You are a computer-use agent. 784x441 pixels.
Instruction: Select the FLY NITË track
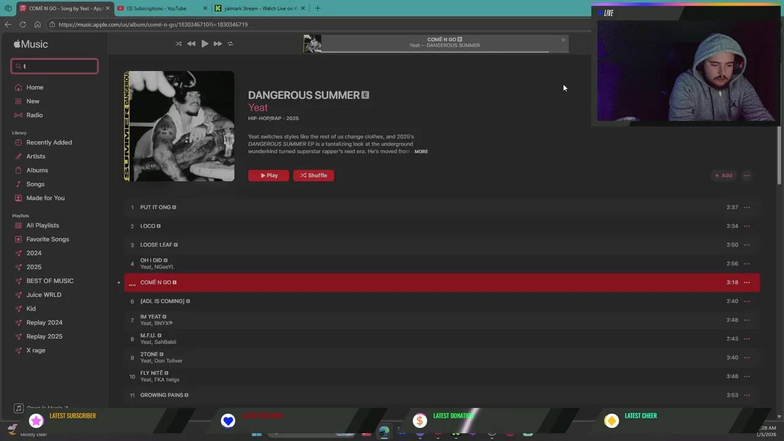[x=442, y=376]
